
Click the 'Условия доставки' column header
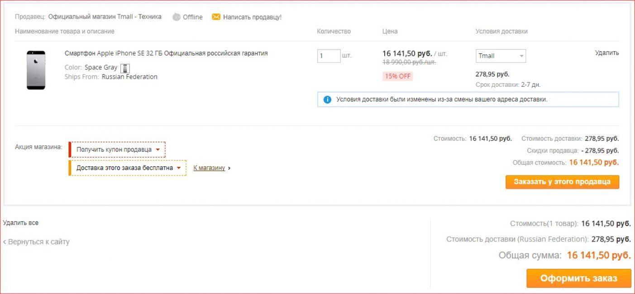501,32
